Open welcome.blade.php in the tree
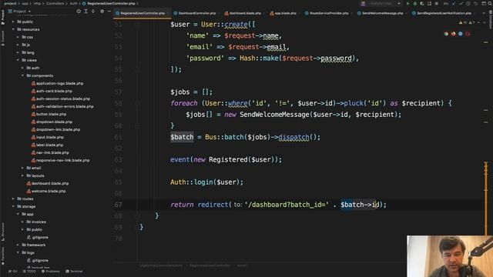The width and height of the screenshot is (493, 277). coord(46,191)
